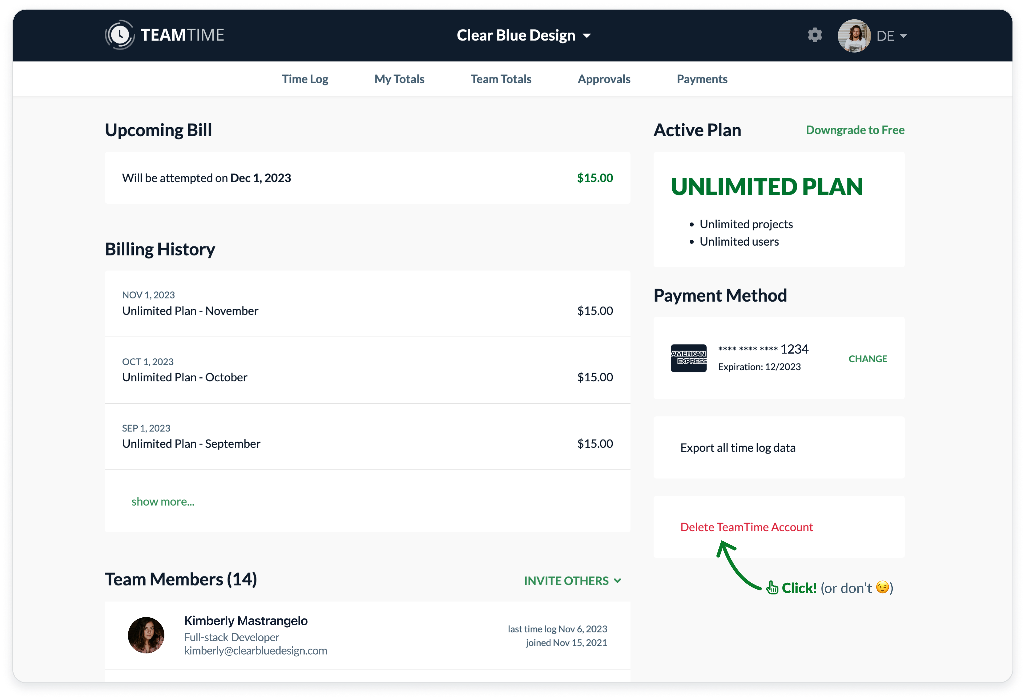Open the DE language dropdown
This screenshot has width=1025, height=700.
[x=891, y=36]
